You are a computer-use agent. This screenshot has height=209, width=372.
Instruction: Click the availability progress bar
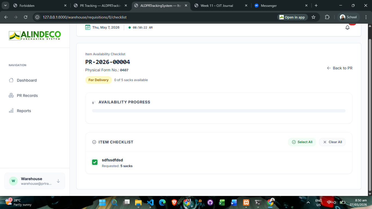(x=219, y=111)
